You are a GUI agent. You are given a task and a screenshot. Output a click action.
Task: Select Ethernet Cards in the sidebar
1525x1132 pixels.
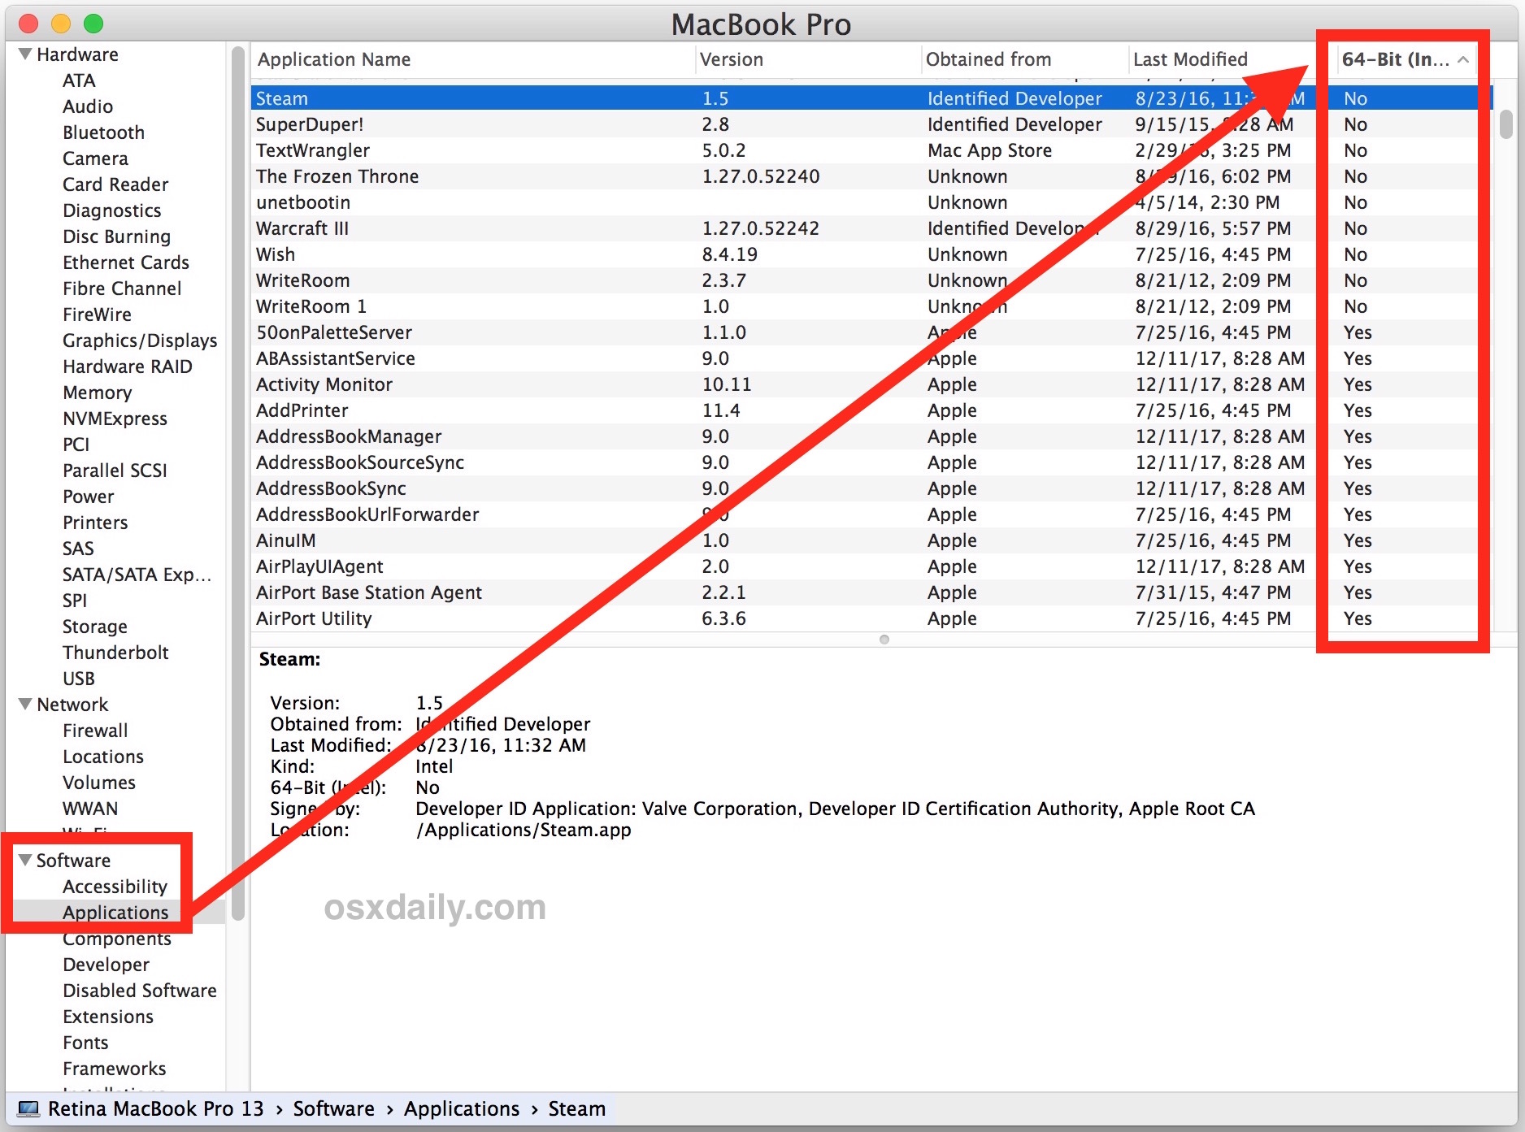pos(125,262)
